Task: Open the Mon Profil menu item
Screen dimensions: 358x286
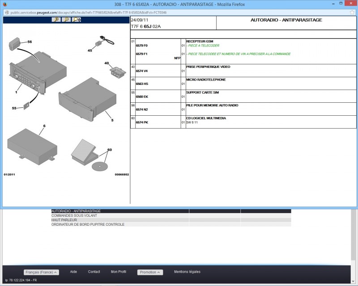Action: click(119, 272)
